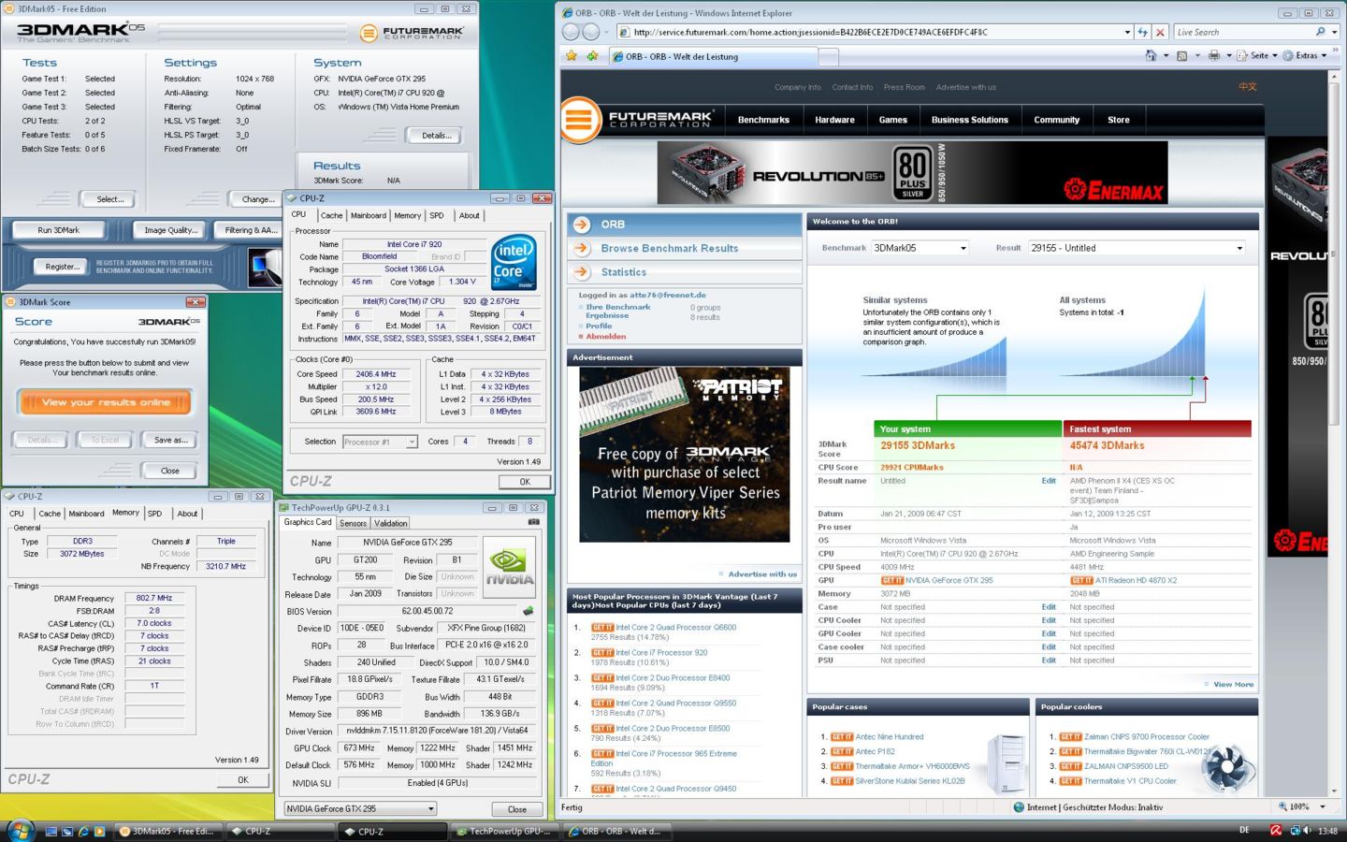Click the RSS feeds icon in IE
The image size is (1347, 842).
pyautogui.click(x=1181, y=56)
